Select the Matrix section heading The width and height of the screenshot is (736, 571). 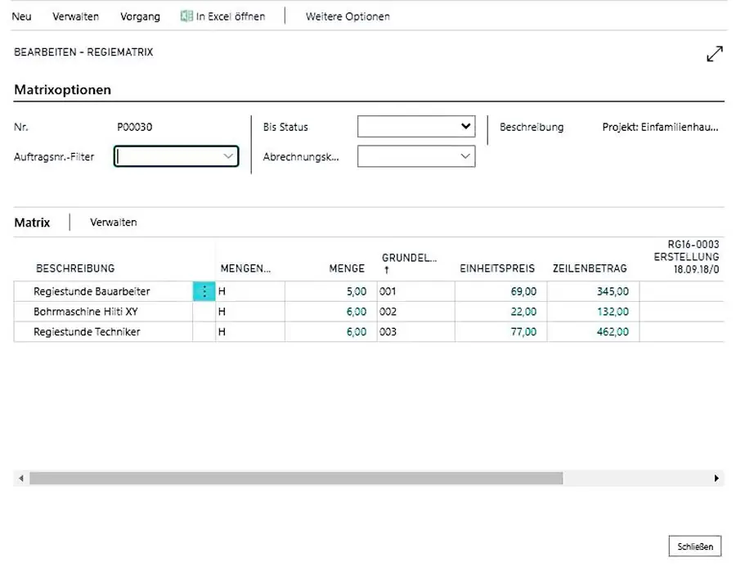[32, 223]
